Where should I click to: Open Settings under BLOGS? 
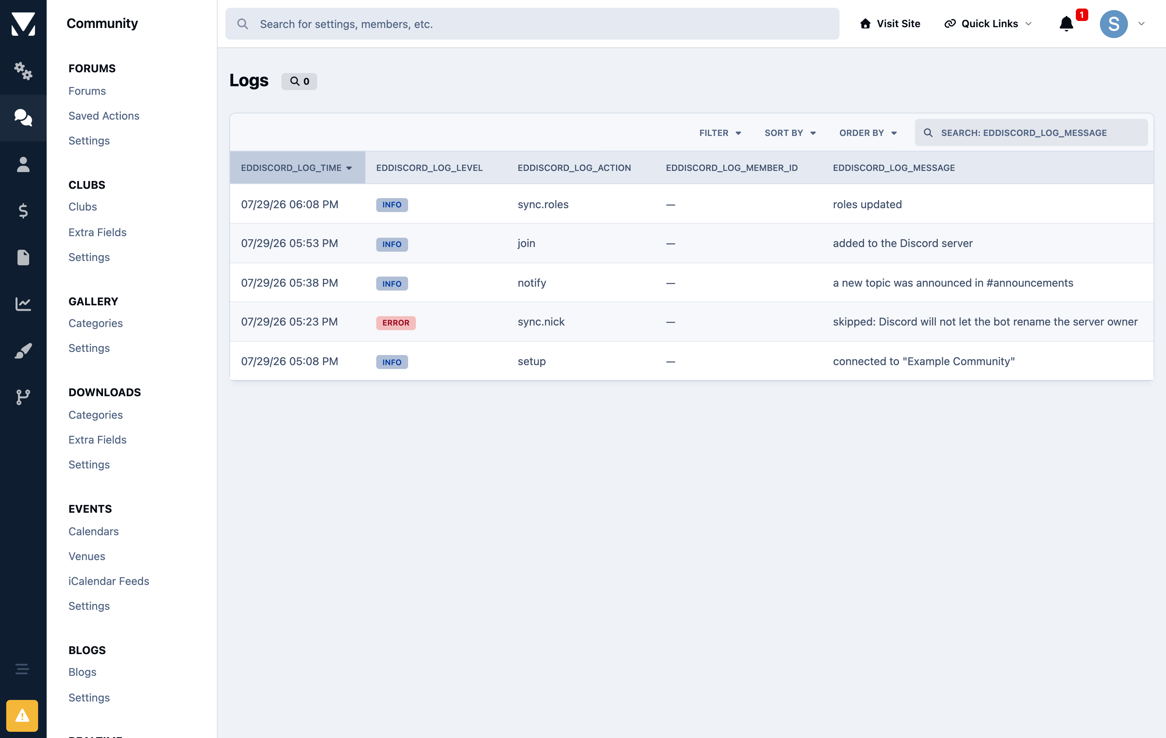89,697
